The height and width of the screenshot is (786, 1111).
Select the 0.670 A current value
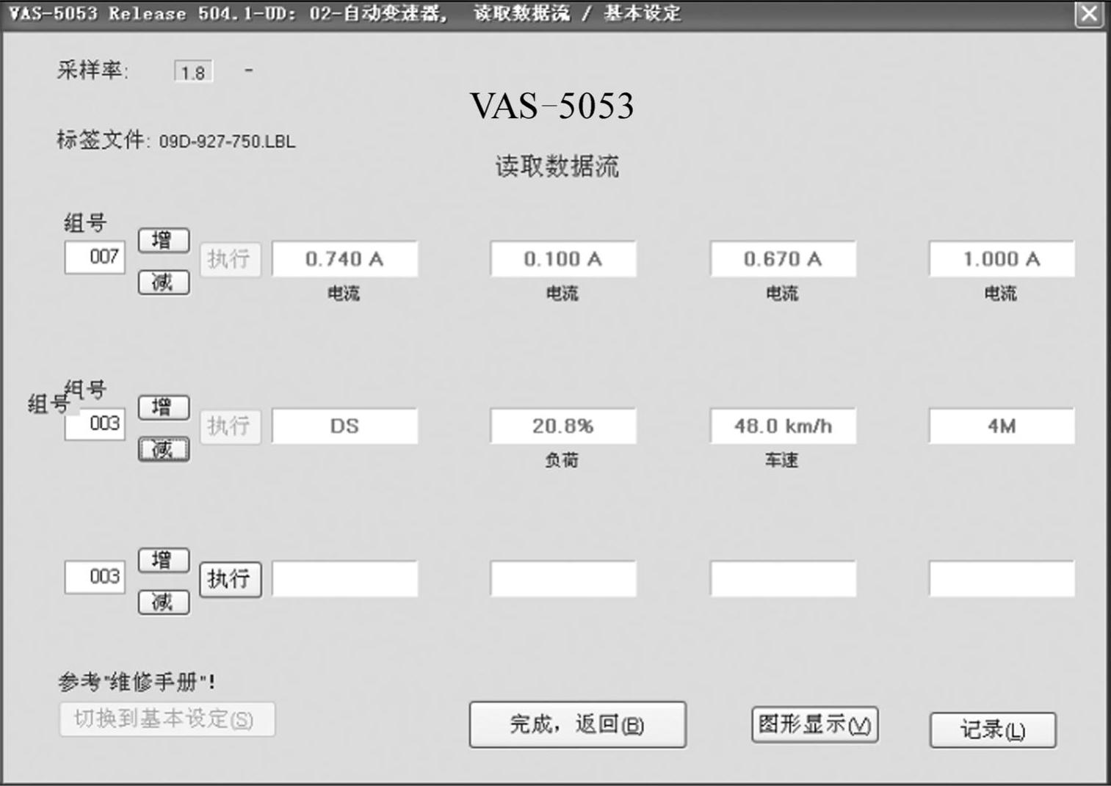coord(783,259)
